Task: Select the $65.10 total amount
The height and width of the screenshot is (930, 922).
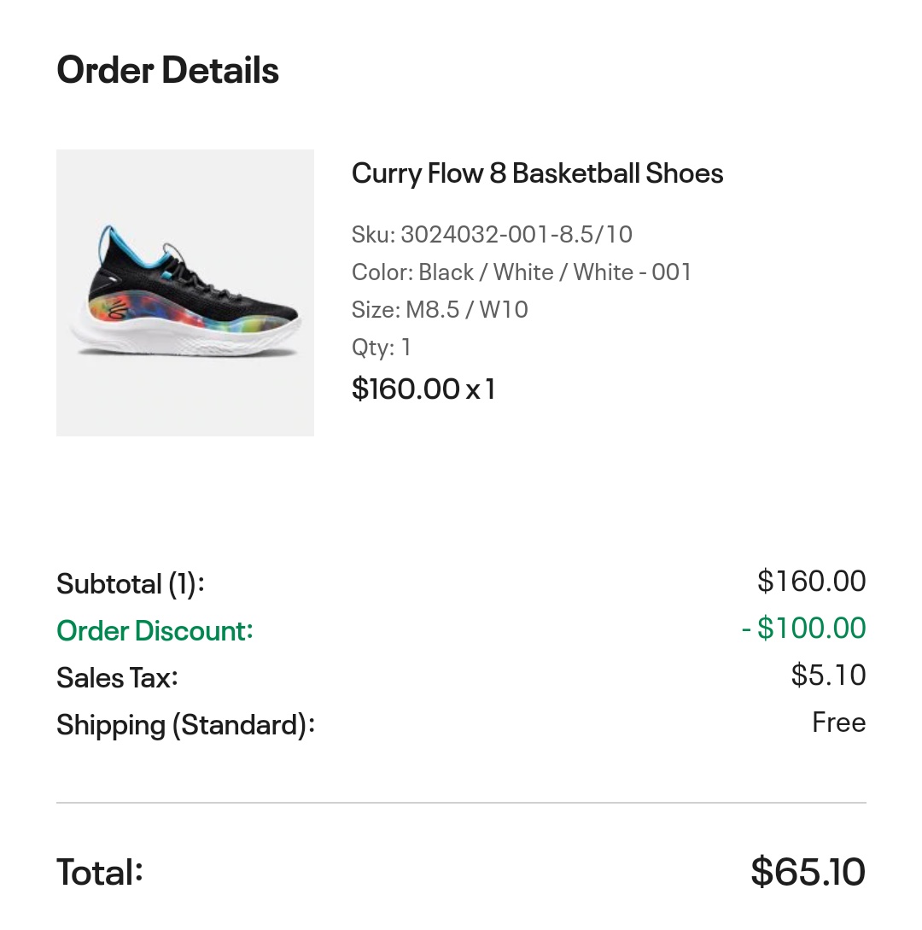Action: point(808,872)
